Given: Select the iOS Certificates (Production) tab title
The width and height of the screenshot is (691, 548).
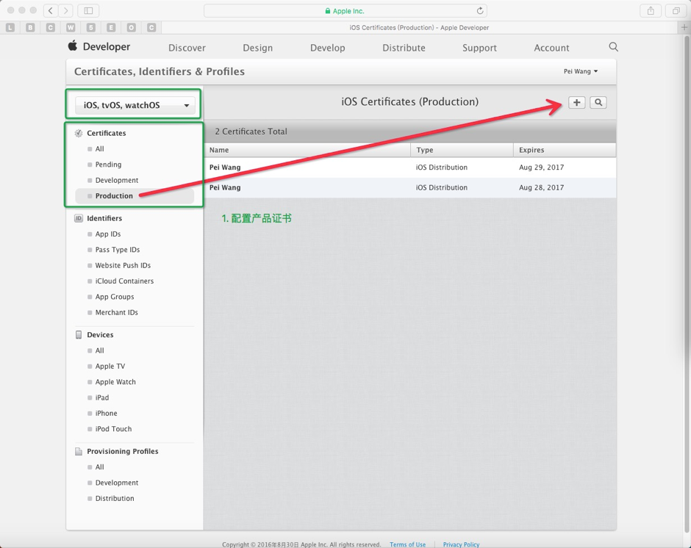Looking at the screenshot, I should point(419,28).
